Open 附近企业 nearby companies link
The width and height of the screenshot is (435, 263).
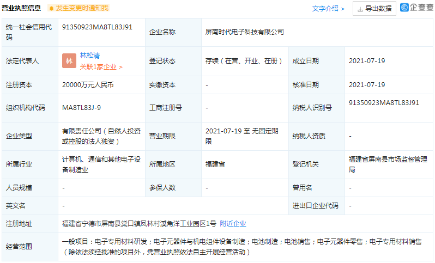point(233,223)
